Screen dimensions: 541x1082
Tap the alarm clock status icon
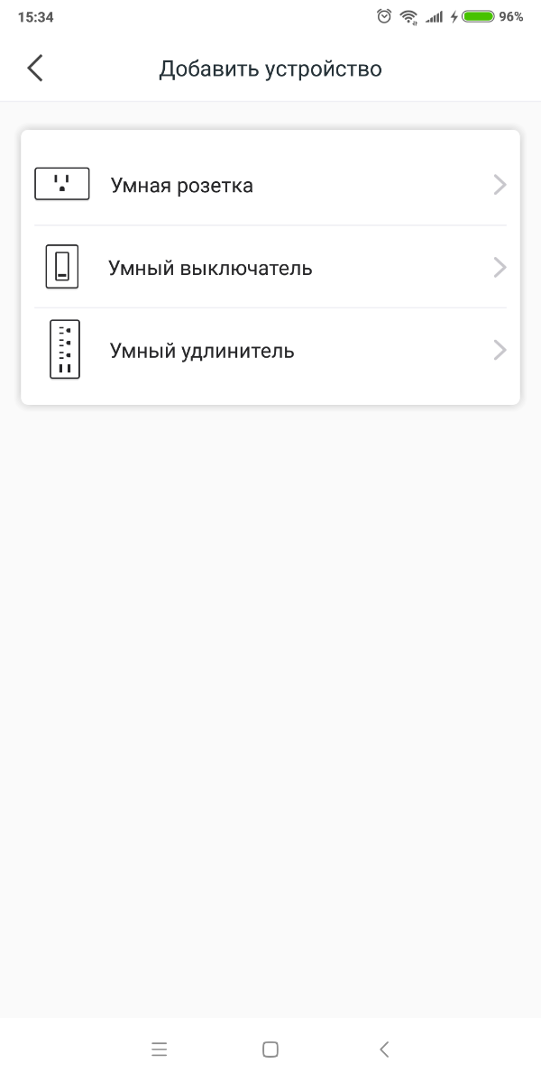click(385, 16)
